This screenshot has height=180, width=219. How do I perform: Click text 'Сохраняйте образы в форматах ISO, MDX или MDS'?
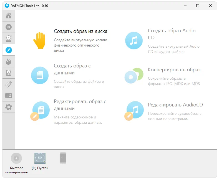[x=174, y=81]
